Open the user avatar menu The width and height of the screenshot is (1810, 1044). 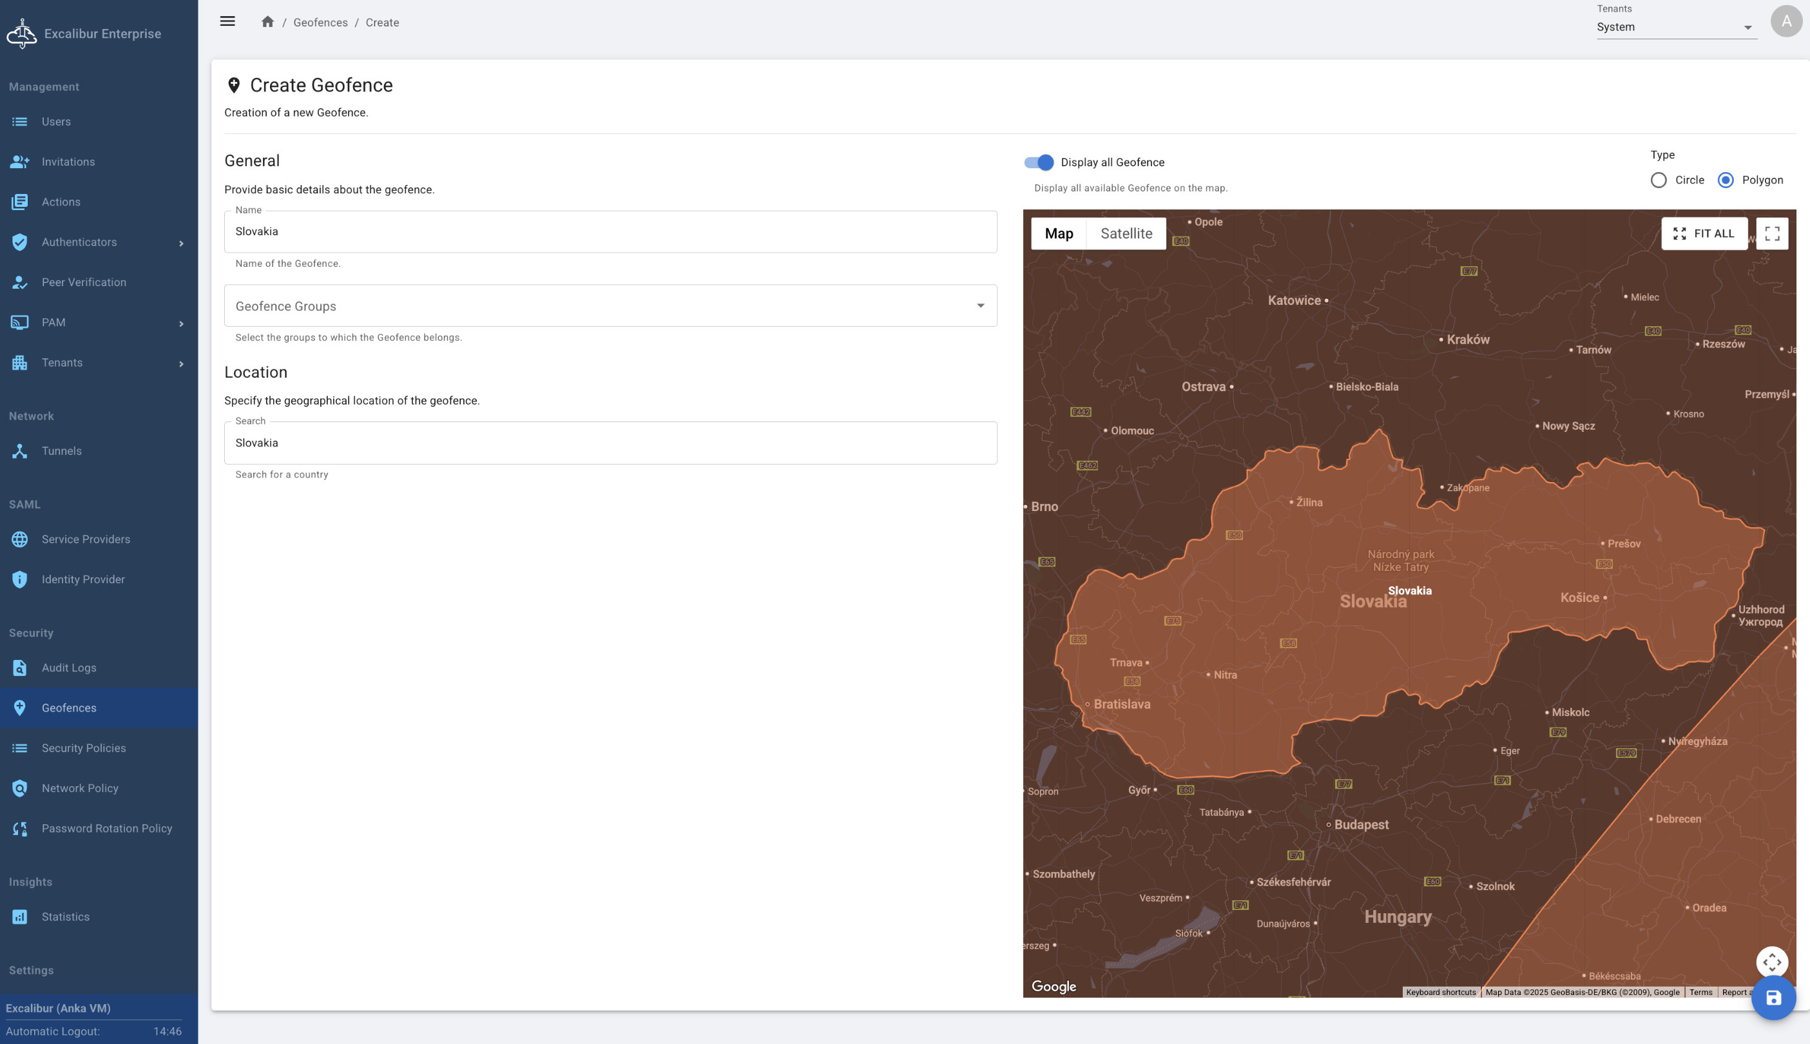(x=1786, y=21)
